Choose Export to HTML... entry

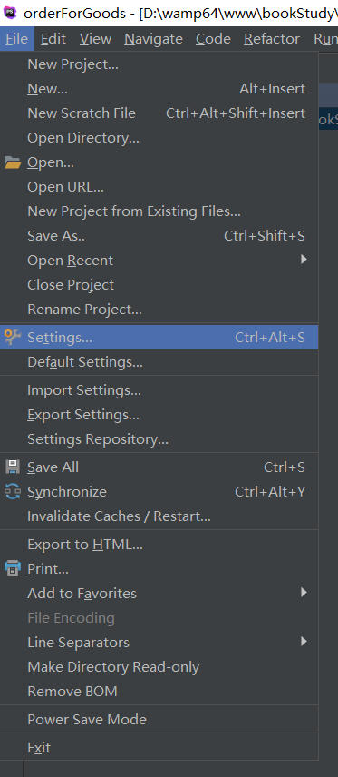[159, 545]
